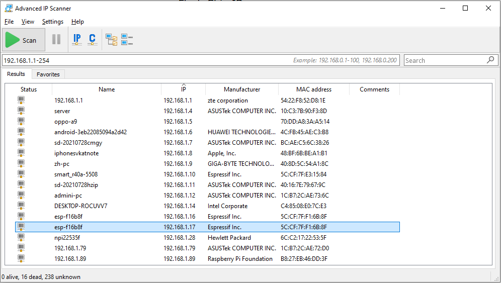Click the status icon for 192.168.1.79 row
This screenshot has width=501, height=283.
[x=21, y=247]
